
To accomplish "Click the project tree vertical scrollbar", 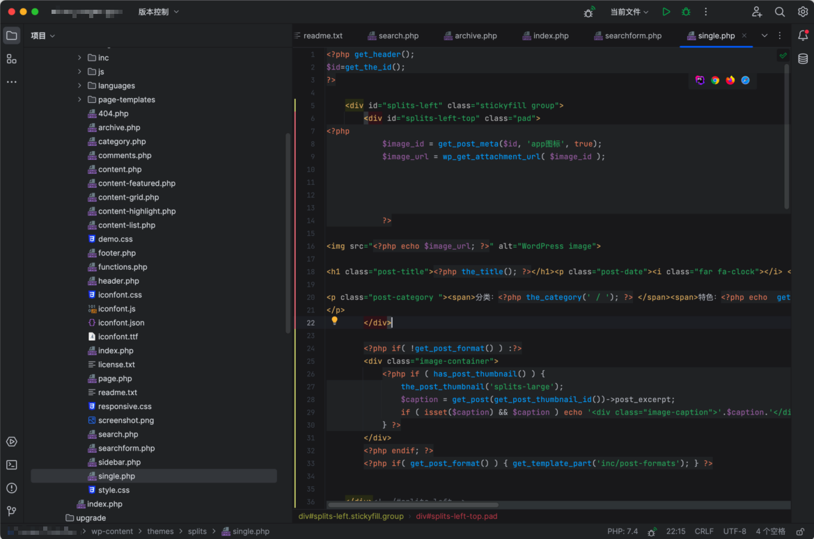I will pos(288,233).
